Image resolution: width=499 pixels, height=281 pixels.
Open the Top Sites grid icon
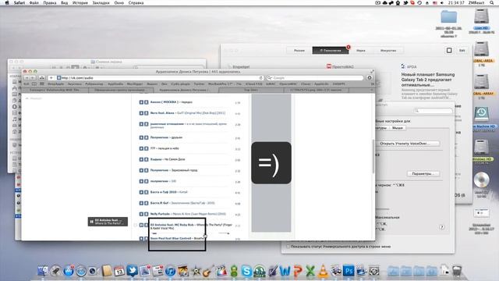pos(41,84)
